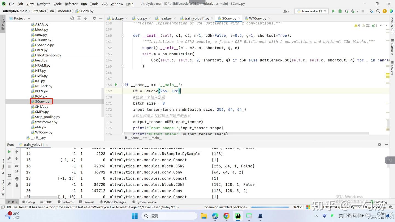Screen dimensions: 395x222
Task: Print run output with printer icon
Action: click(16, 179)
